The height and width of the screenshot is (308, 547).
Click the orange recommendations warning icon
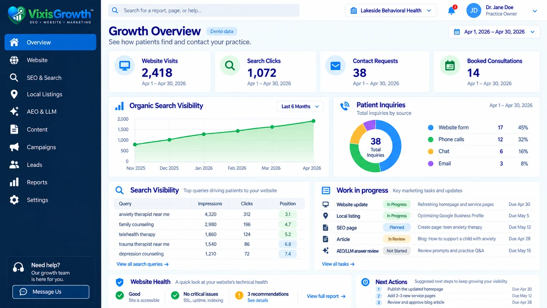(239, 295)
